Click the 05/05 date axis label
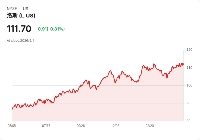The height and width of the screenshot is (140, 200). [12, 126]
